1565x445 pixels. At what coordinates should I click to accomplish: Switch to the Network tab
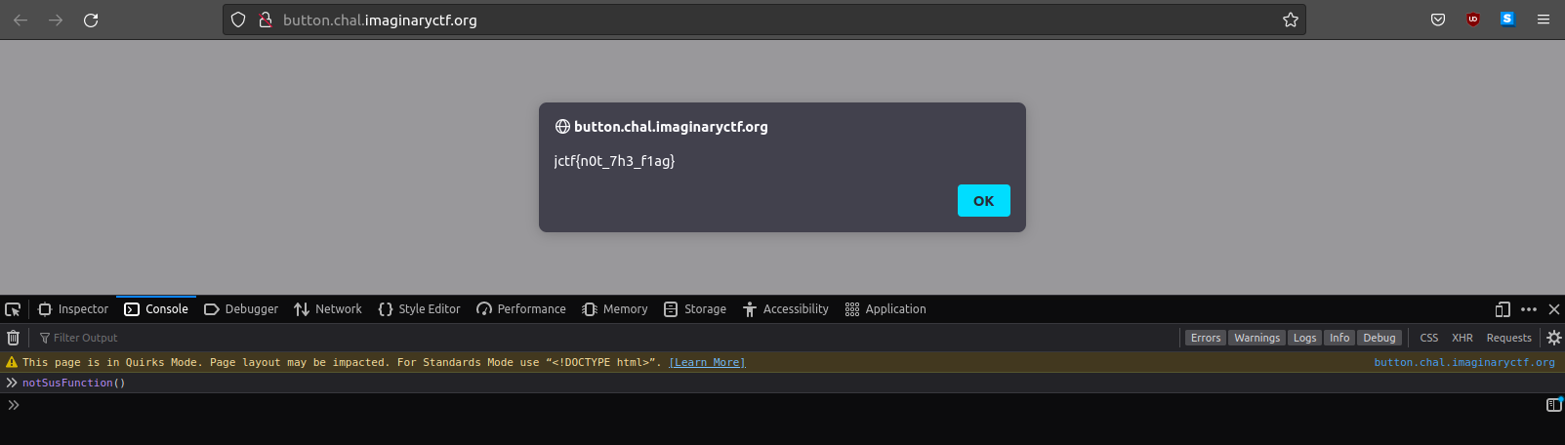click(x=328, y=309)
